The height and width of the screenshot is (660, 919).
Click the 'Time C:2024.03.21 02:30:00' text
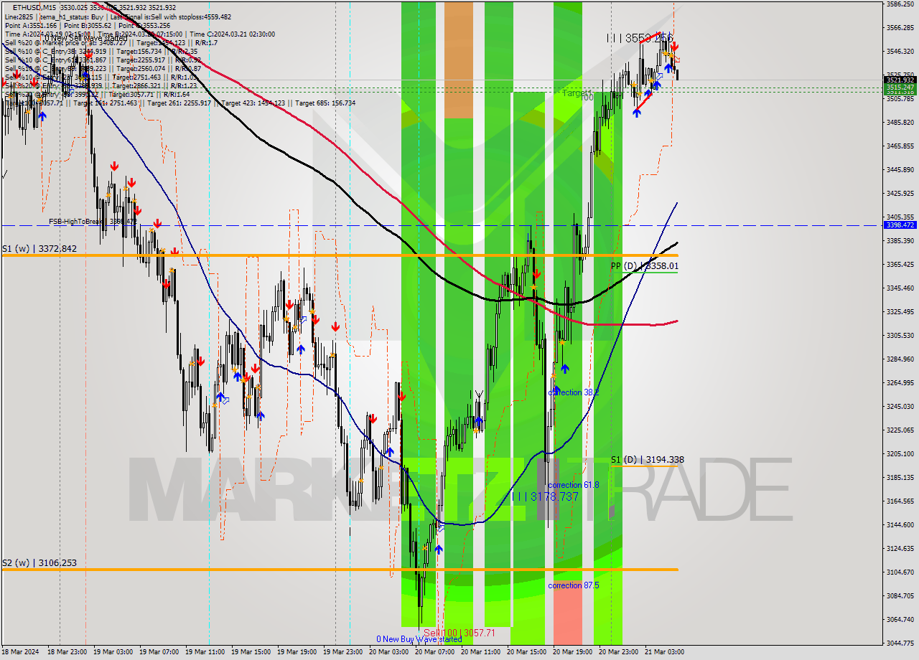tap(233, 34)
